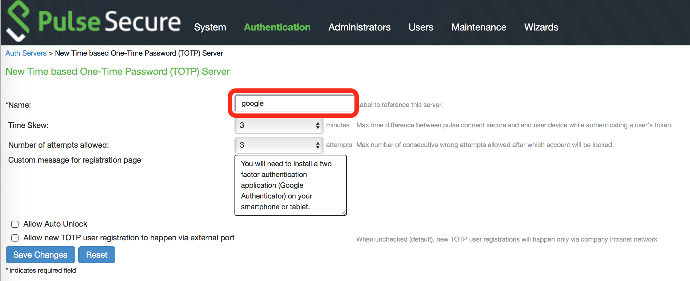This screenshot has width=690, height=281.
Task: Click the Pulse Secure wordmark text
Action: (x=109, y=22)
